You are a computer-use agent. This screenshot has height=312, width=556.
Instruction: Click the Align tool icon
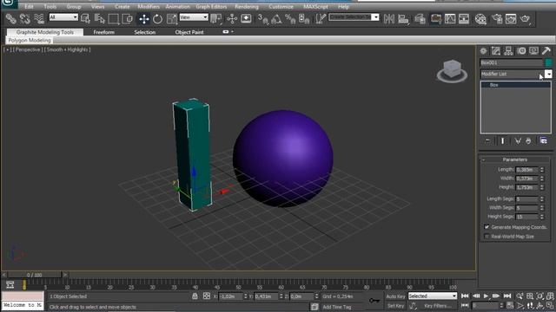pyautogui.click(x=403, y=19)
